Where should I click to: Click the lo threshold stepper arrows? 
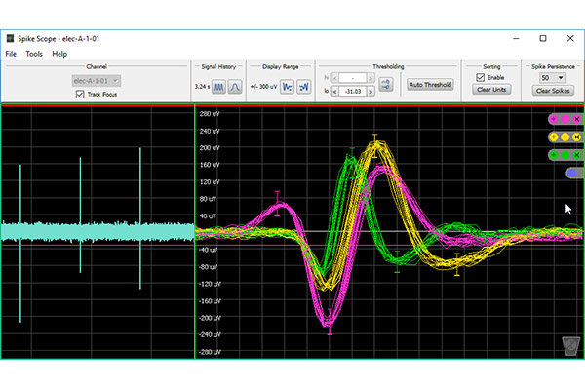336,91
